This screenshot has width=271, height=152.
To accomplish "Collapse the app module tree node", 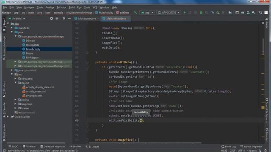I will tap(8, 24).
